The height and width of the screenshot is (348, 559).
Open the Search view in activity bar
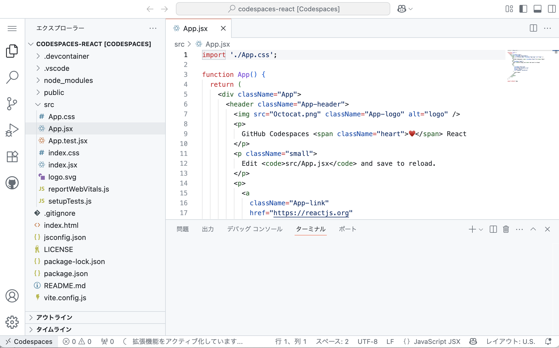[x=12, y=77]
